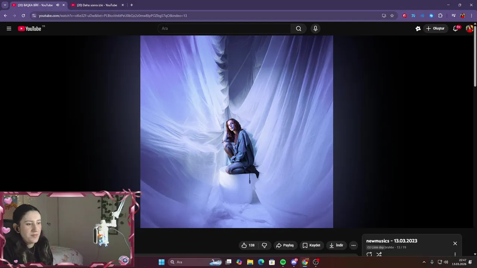
Task: Open the red circular browser extension
Action: (x=404, y=16)
